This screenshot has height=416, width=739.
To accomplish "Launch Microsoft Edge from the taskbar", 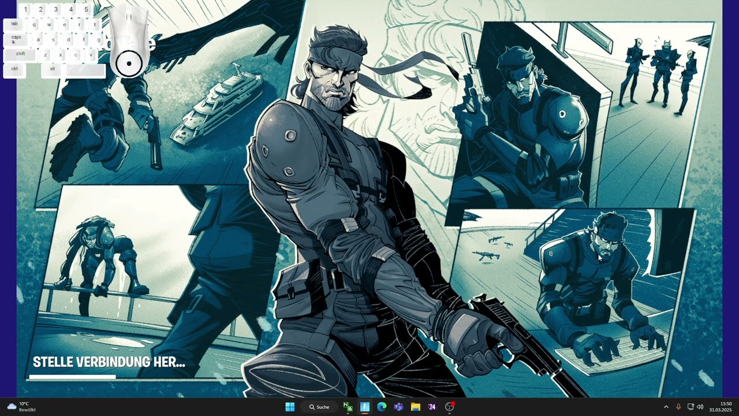I will (382, 407).
